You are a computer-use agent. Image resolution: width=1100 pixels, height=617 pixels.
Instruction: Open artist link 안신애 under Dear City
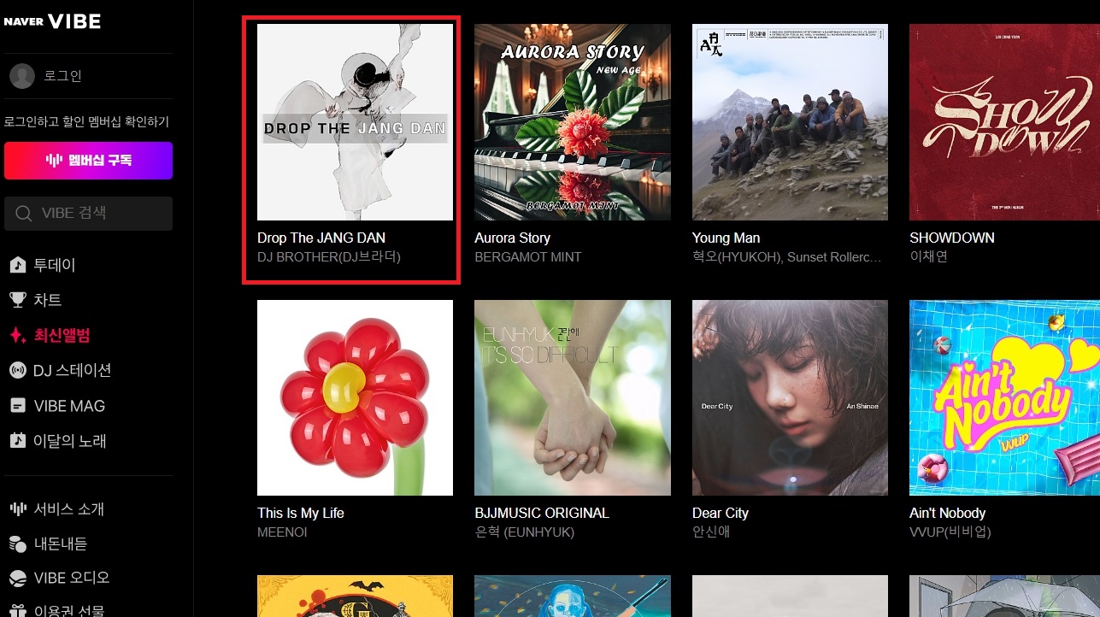[x=711, y=532]
